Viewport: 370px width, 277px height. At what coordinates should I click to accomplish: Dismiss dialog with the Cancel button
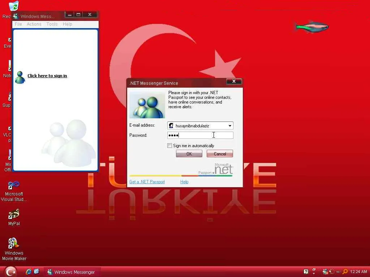click(220, 154)
